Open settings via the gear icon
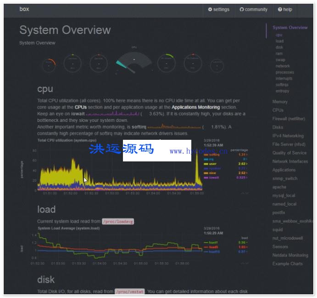 coord(210,9)
